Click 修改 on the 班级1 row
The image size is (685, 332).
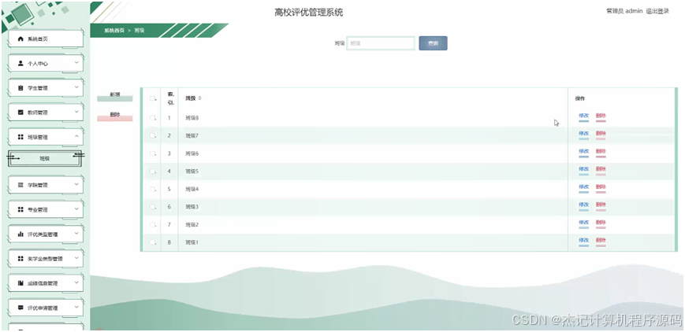[x=583, y=241]
